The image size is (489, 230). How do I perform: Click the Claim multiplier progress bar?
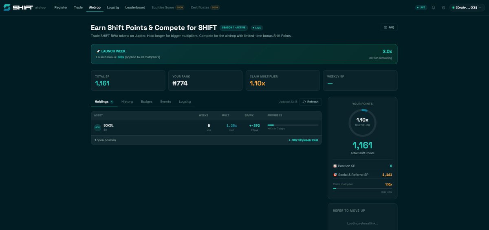click(362, 188)
